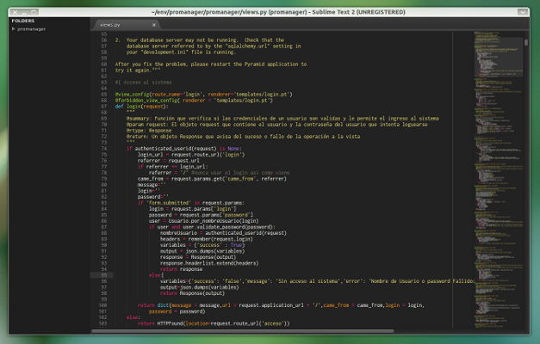Click 'return HTTPFound(location=request.route_url' line

coord(214,323)
